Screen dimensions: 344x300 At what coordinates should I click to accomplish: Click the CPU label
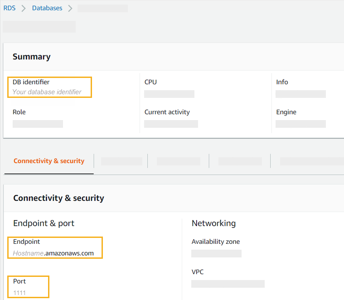[150, 82]
